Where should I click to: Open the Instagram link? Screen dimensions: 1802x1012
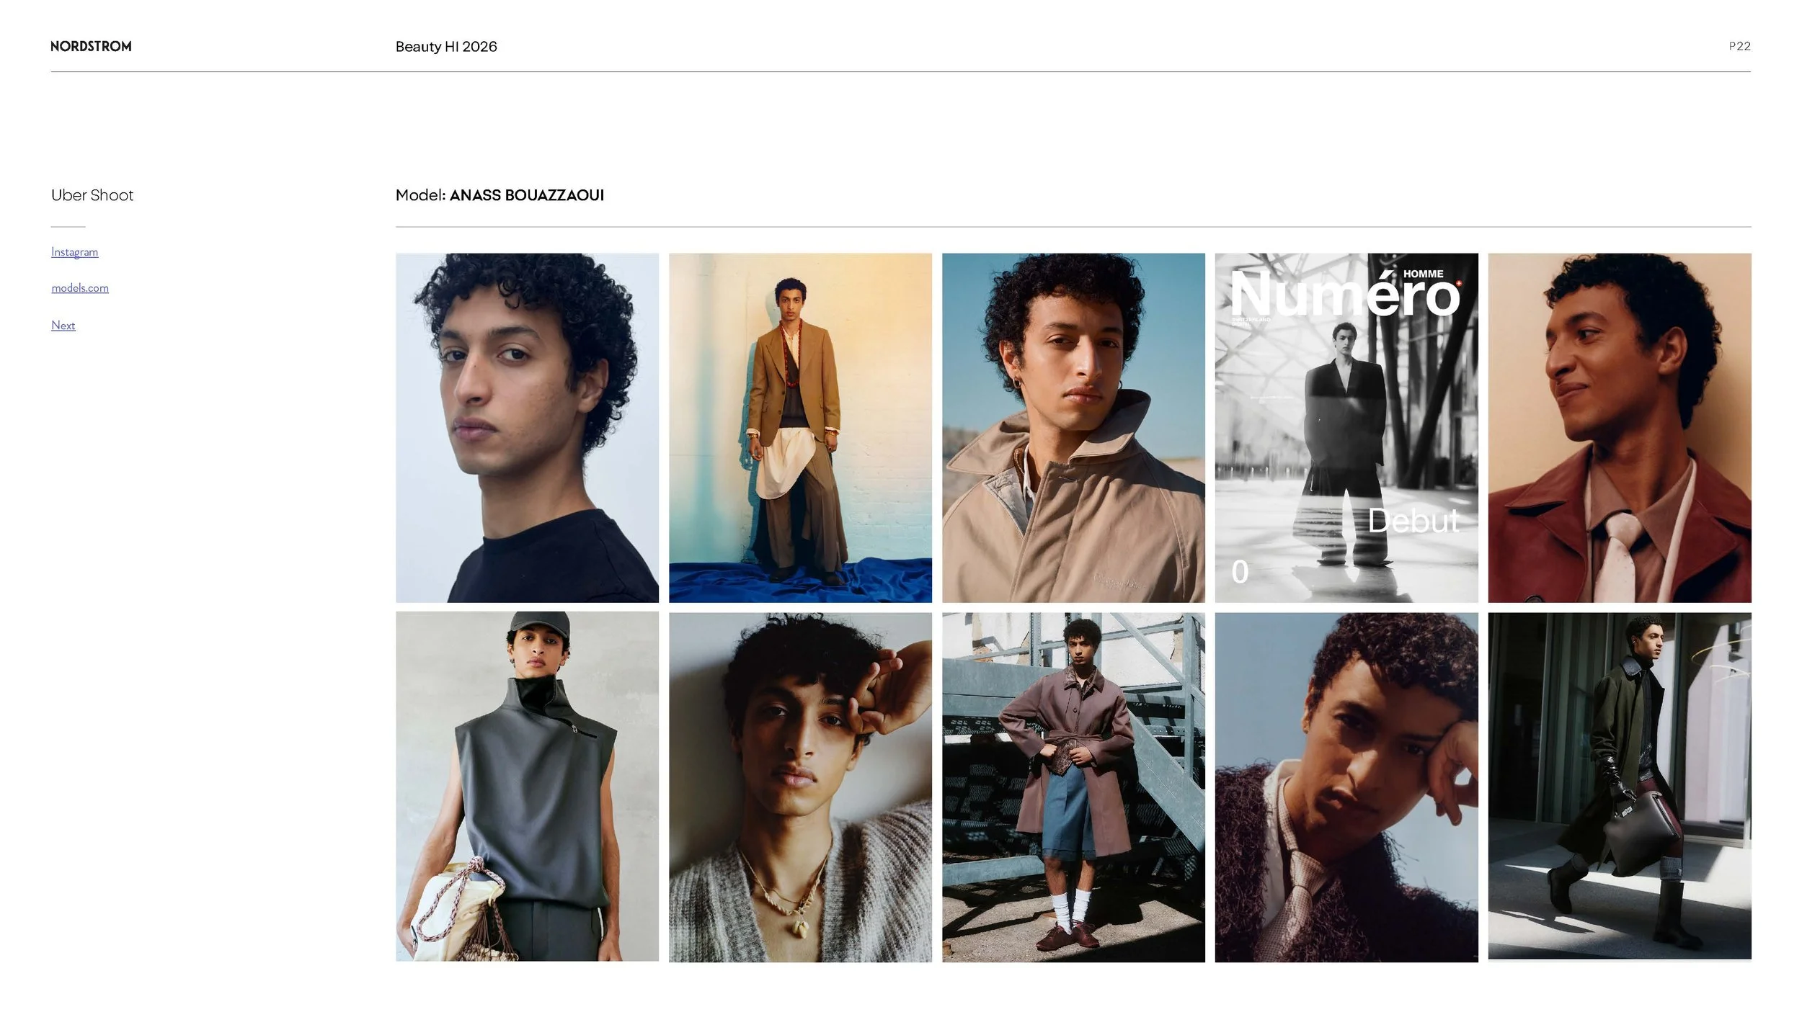[x=74, y=251]
